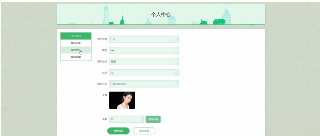
Task: Select the 用户姓名 field with 张毅
Action: [144, 61]
